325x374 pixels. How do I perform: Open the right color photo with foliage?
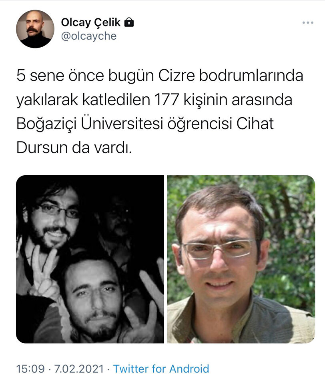241,259
